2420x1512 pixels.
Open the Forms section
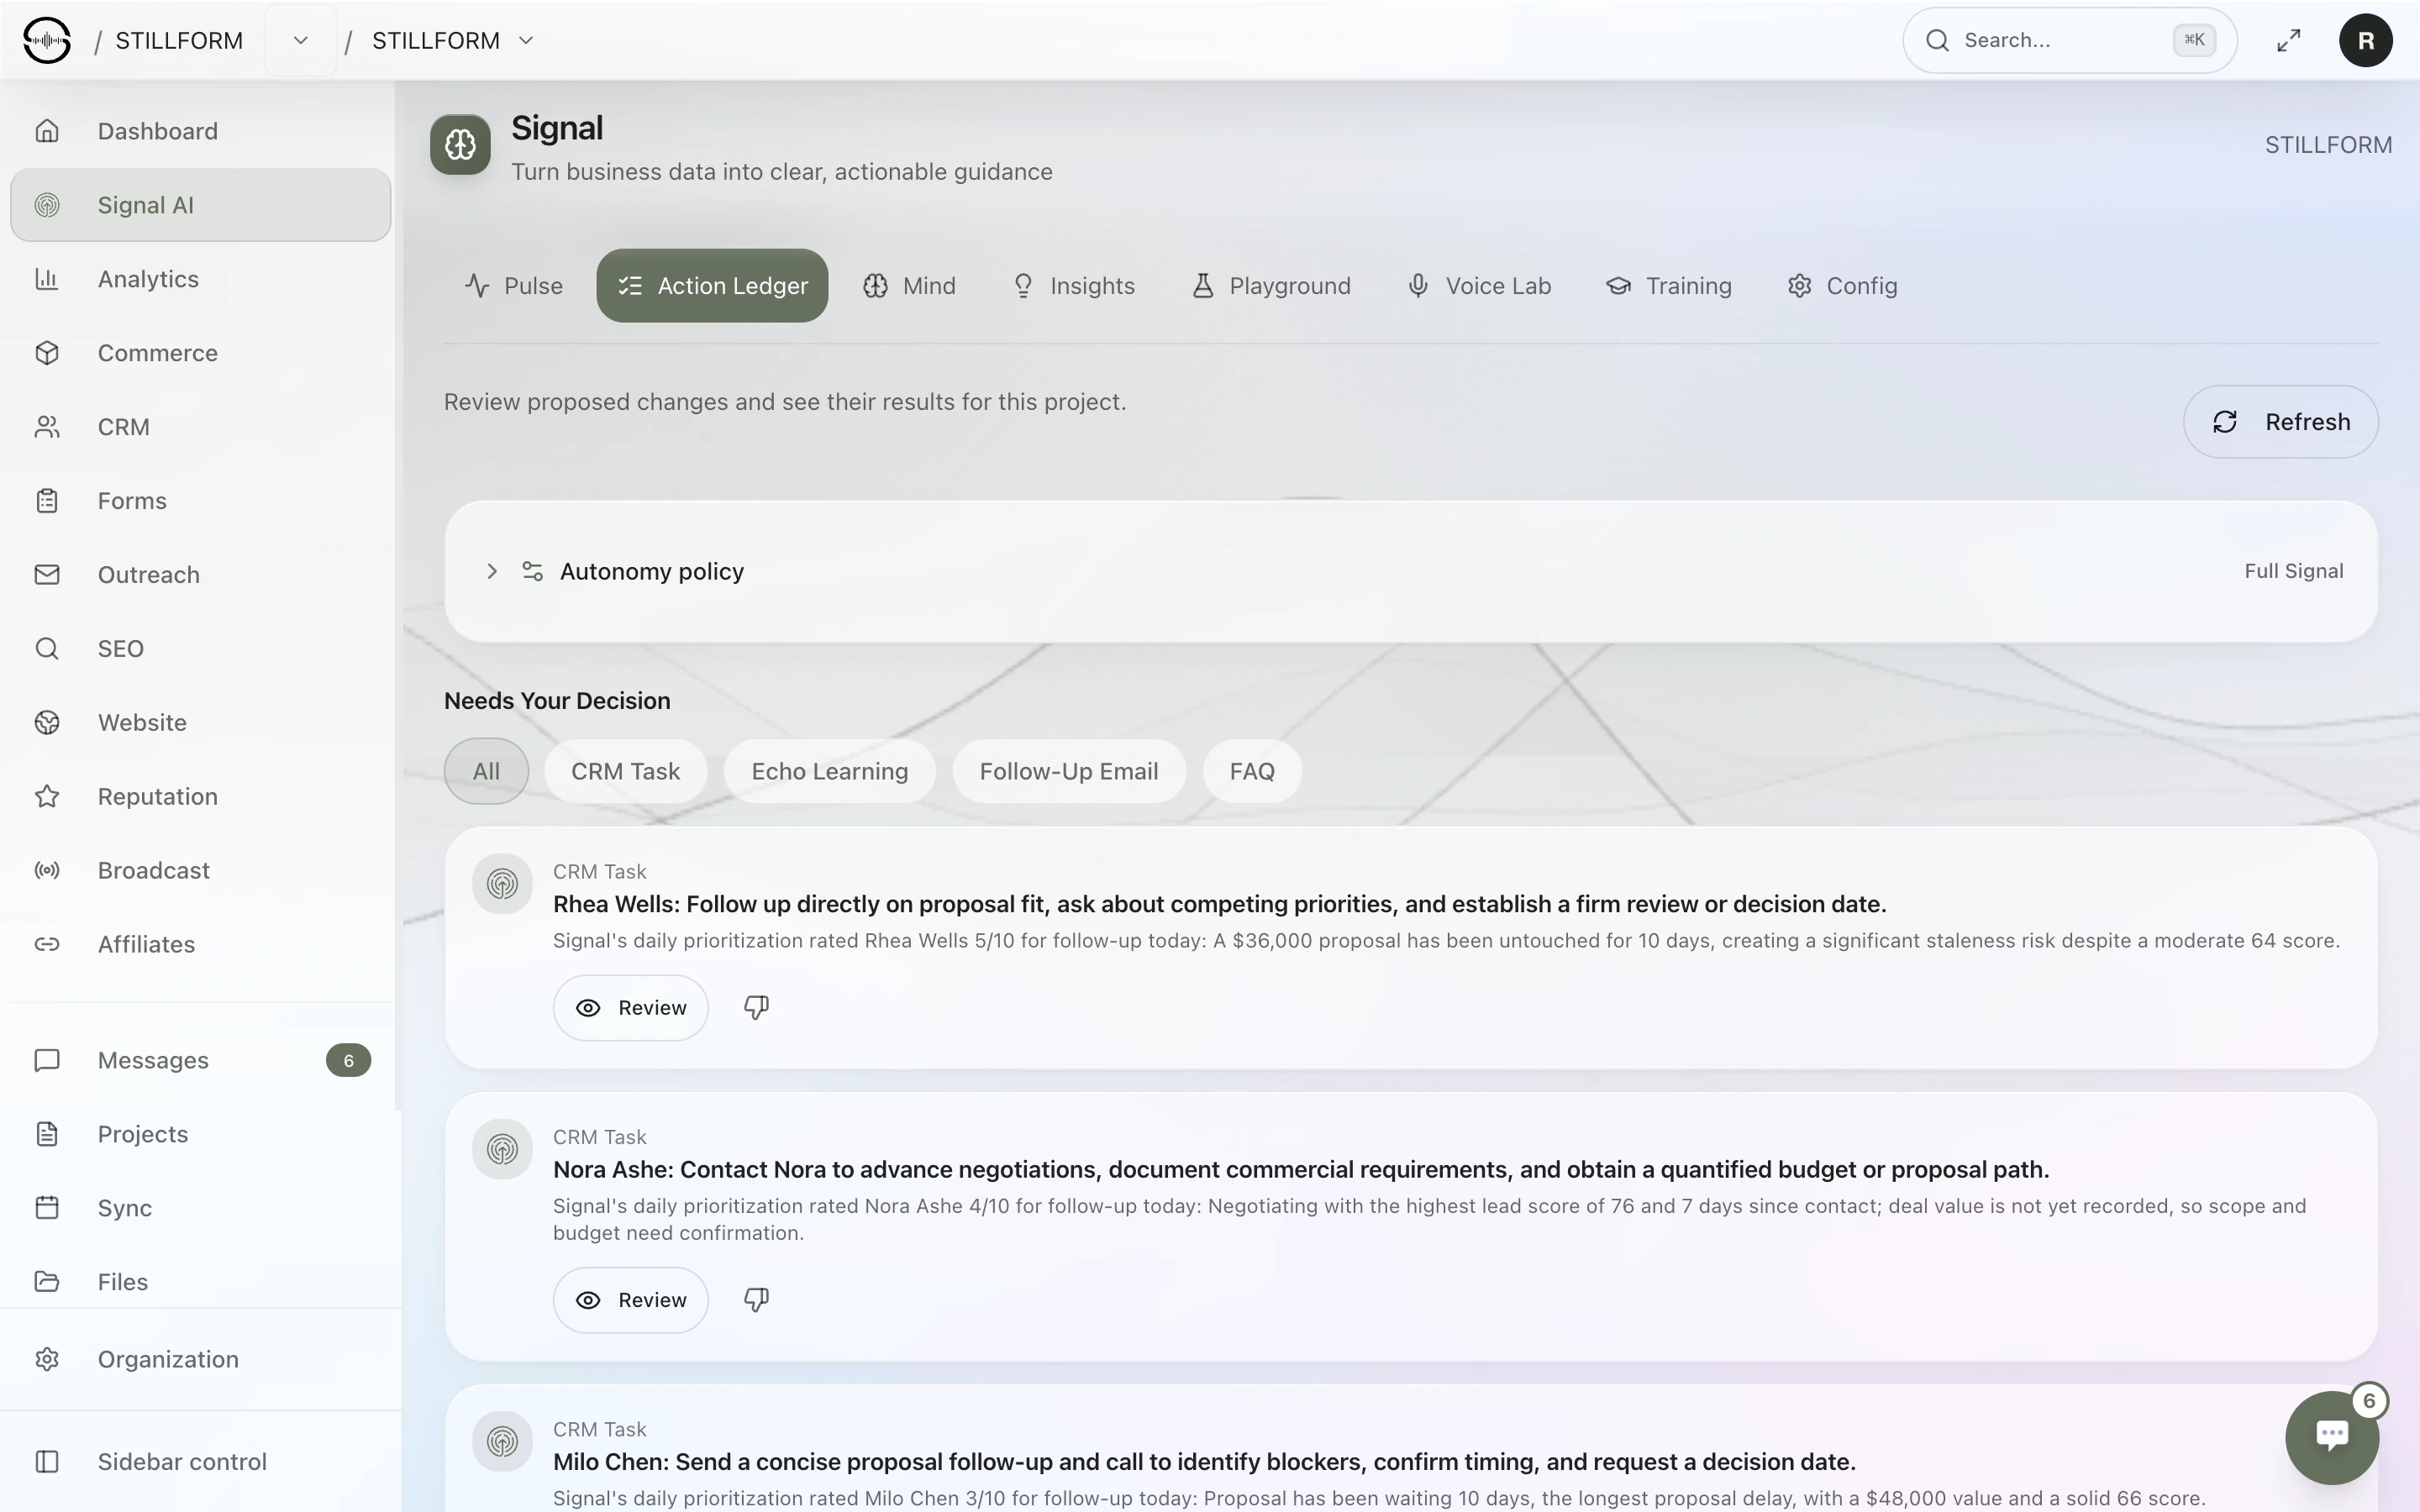click(200, 501)
